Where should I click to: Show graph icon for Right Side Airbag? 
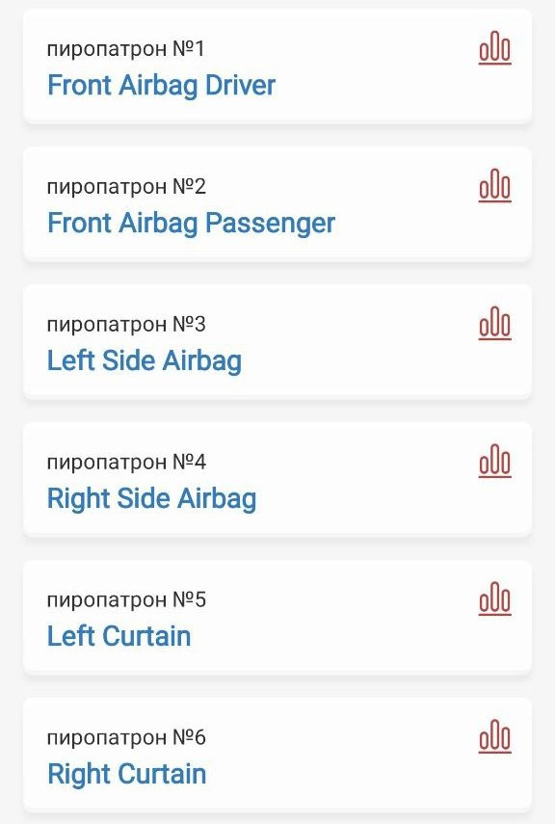(x=494, y=462)
